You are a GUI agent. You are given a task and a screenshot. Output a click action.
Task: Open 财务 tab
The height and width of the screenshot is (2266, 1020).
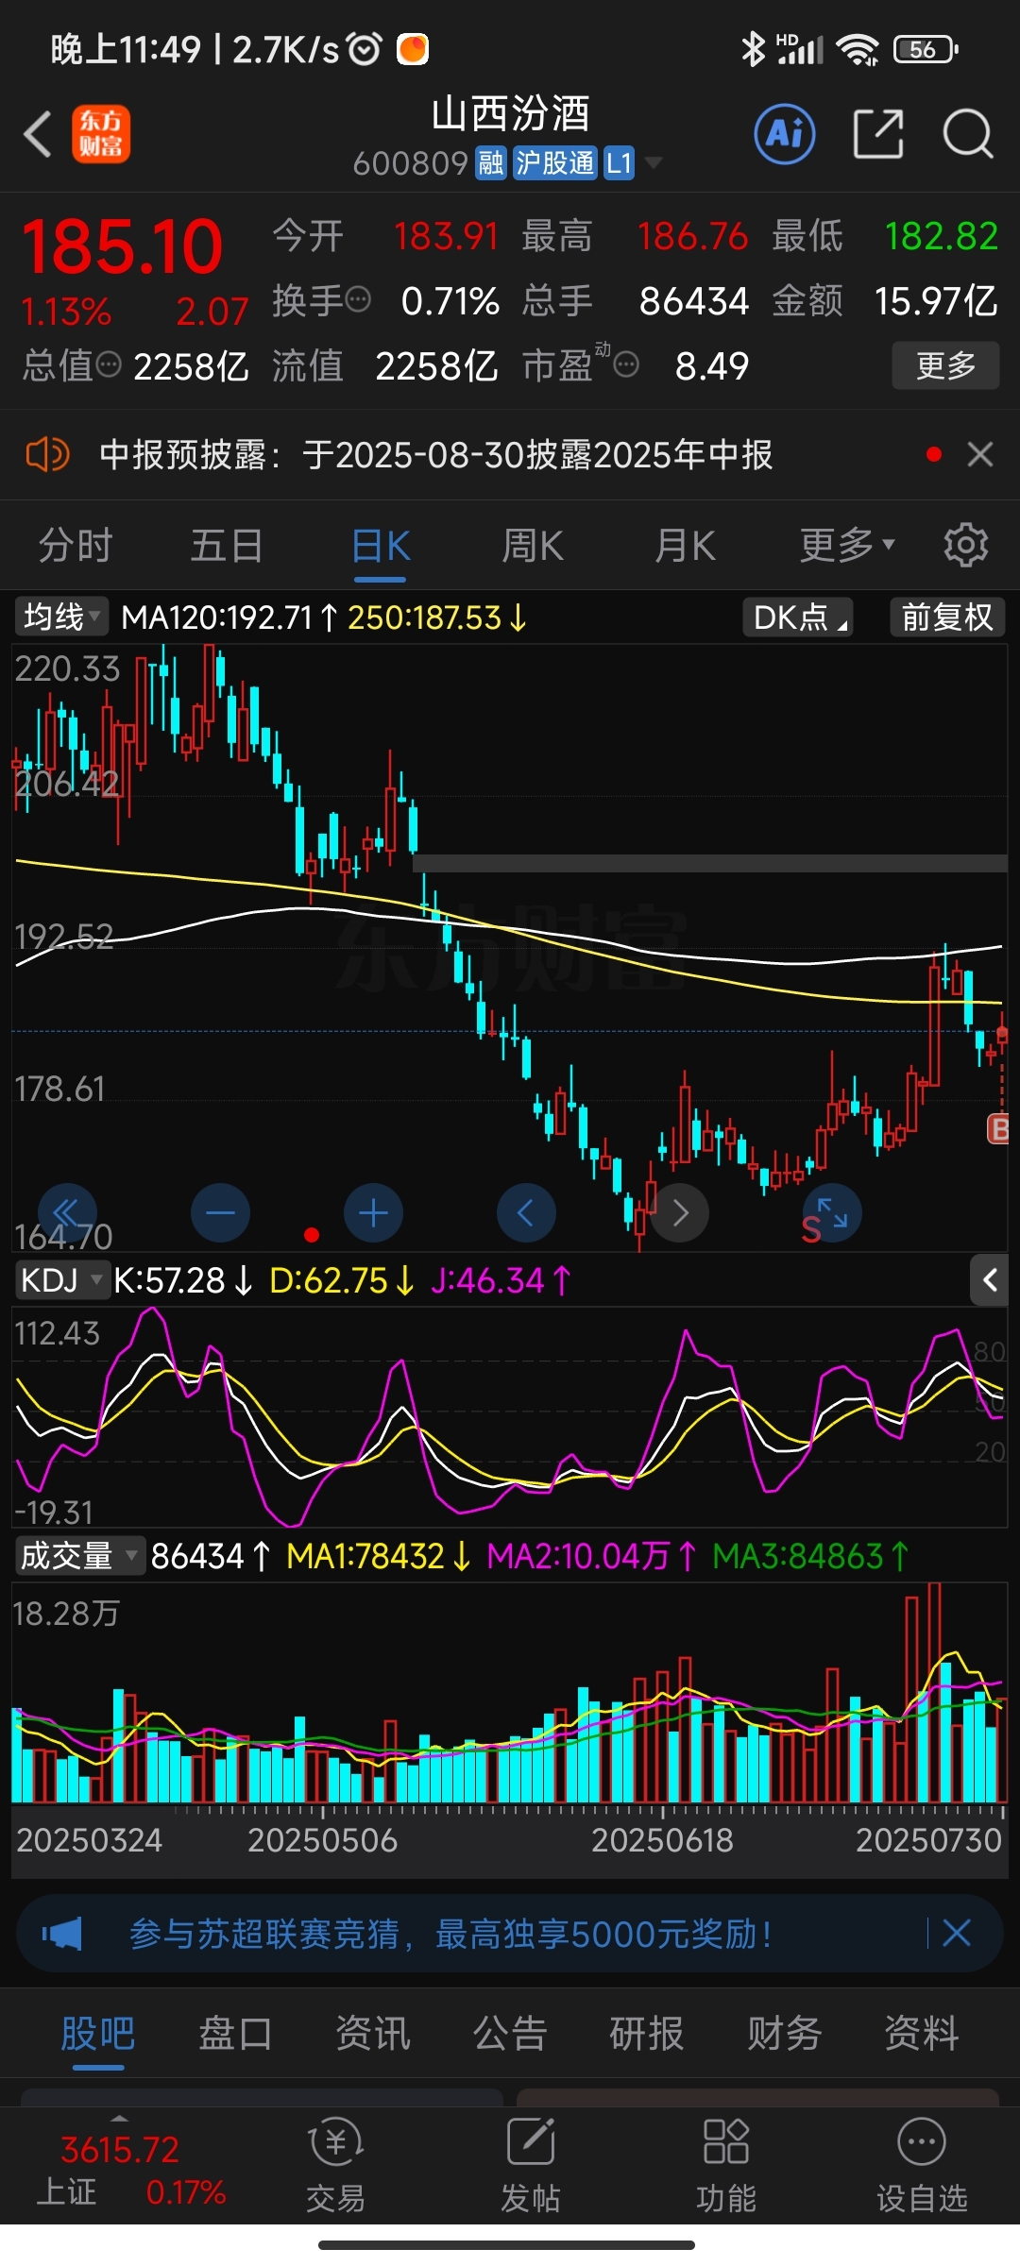coord(785,2034)
